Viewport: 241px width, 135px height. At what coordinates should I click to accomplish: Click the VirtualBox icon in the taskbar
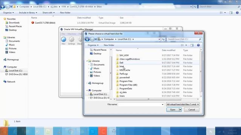pos(114,131)
